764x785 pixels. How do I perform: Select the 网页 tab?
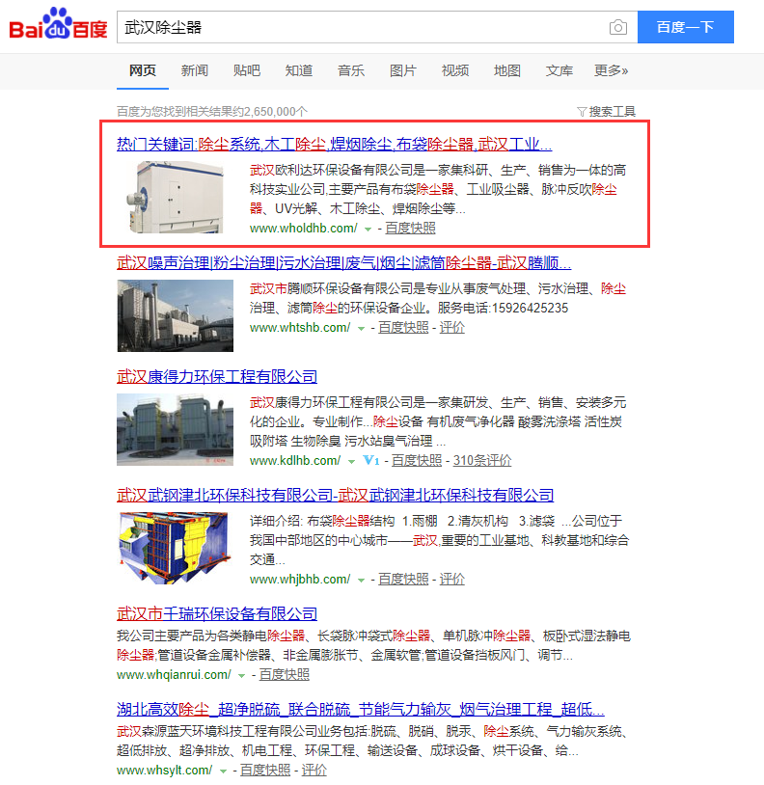[143, 70]
